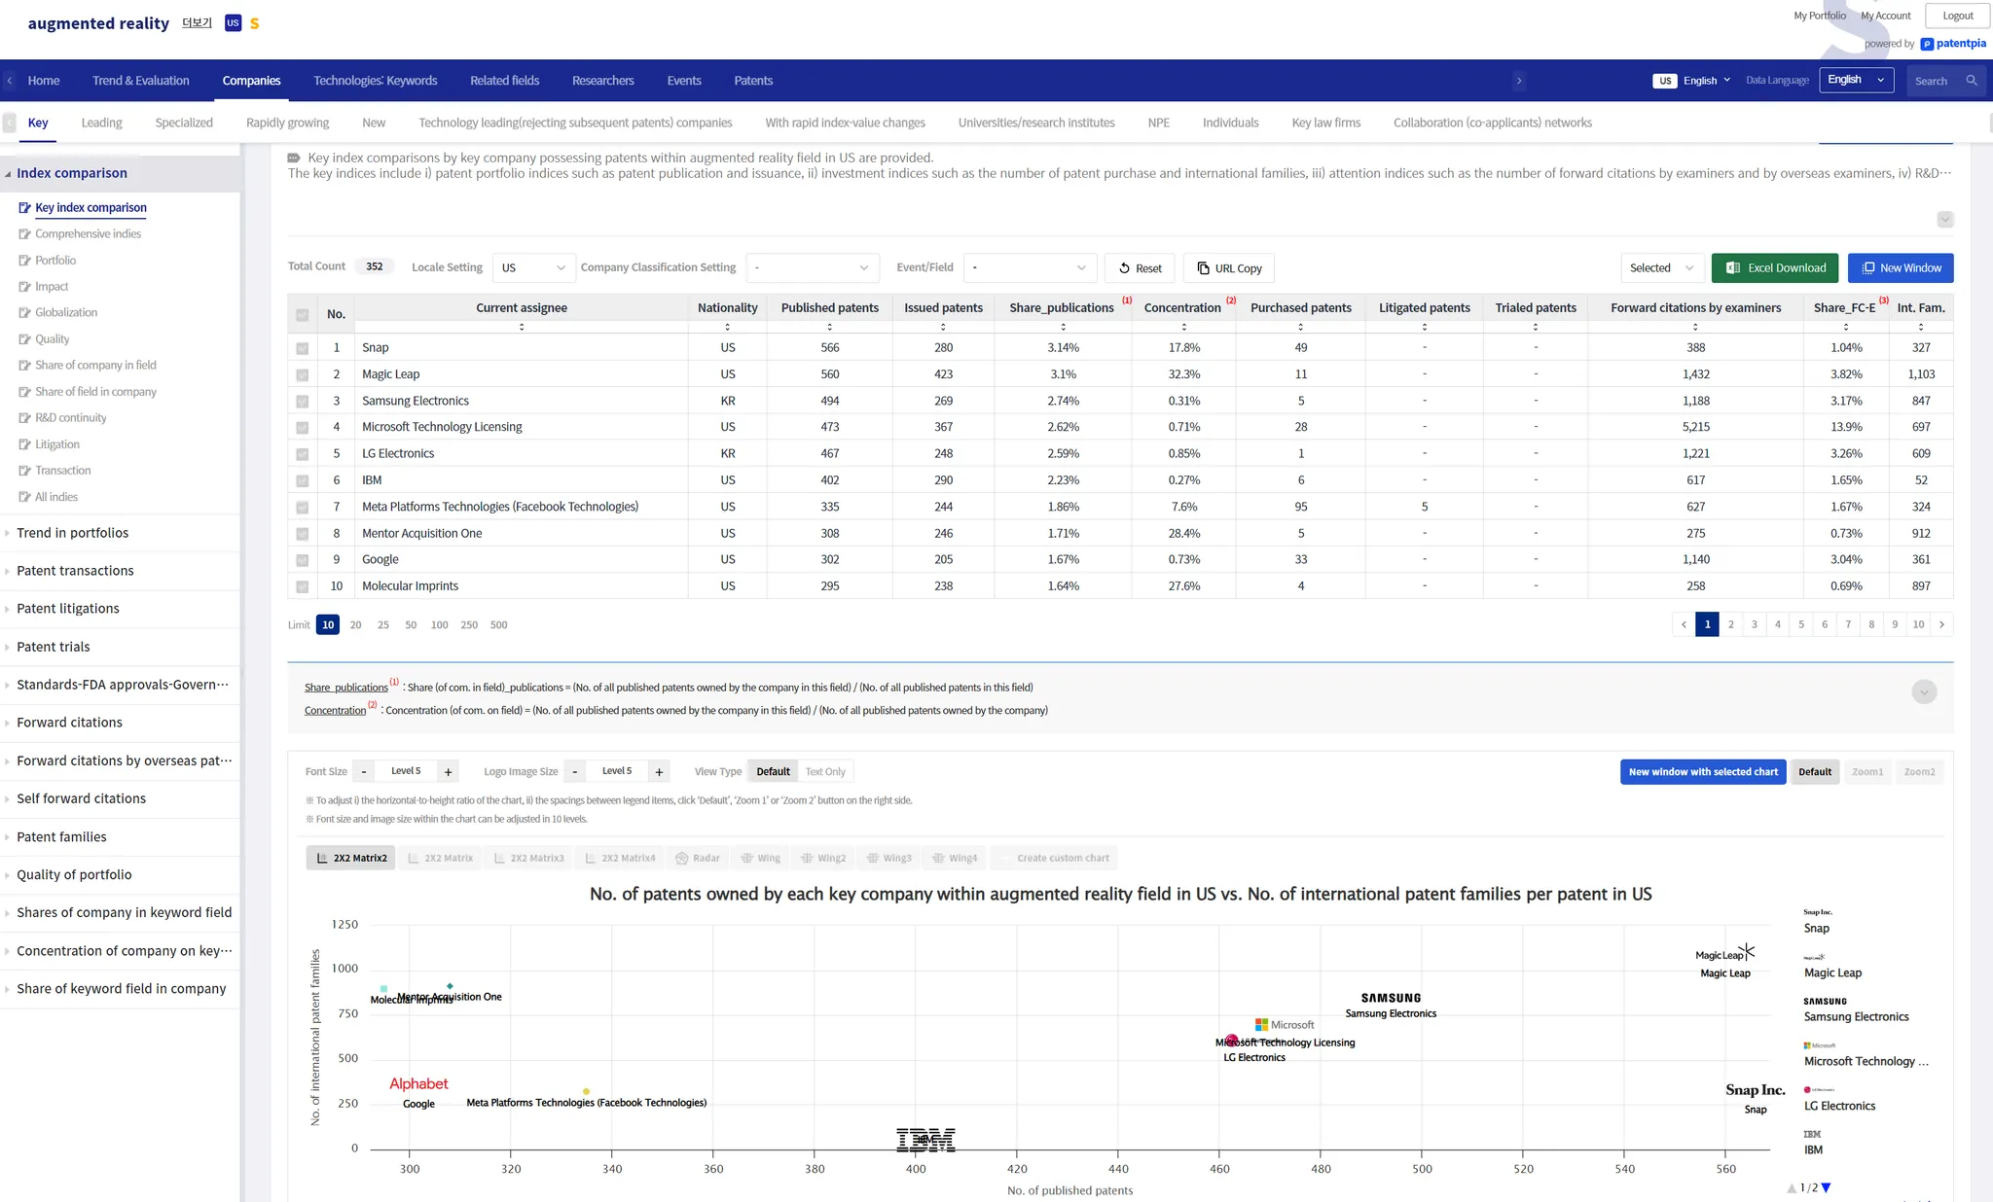Toggle the select-all header checkbox

point(303,314)
